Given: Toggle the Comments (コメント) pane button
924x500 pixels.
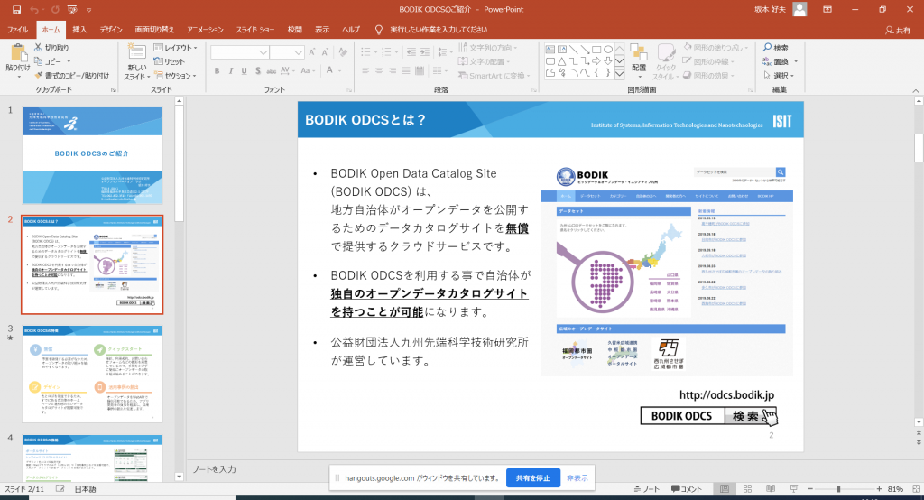Looking at the screenshot, I should tap(686, 489).
